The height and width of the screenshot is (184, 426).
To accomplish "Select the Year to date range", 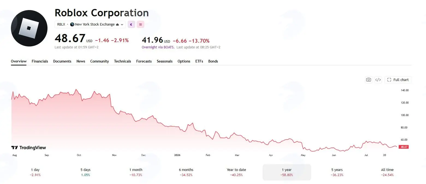I will coord(236,172).
